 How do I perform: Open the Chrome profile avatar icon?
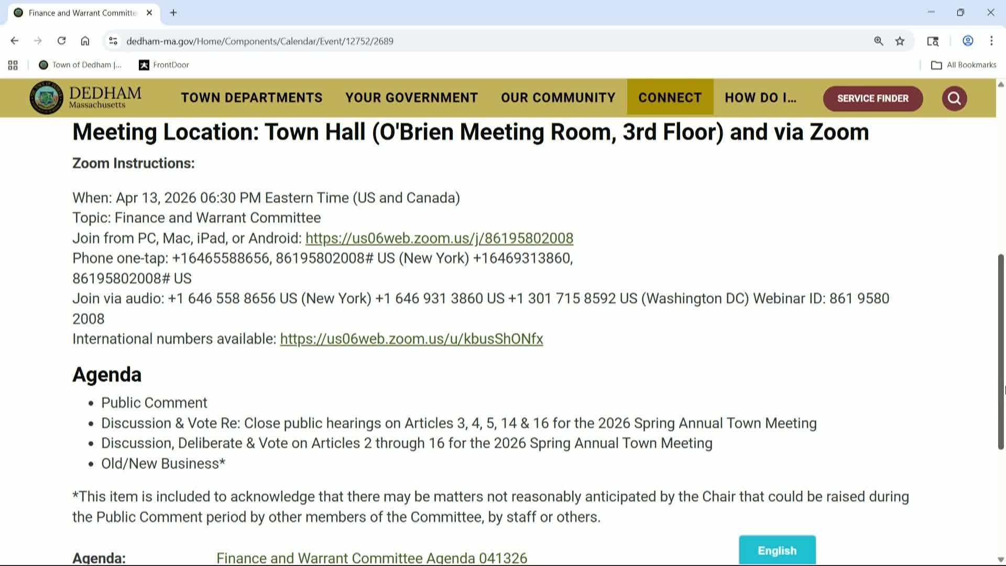click(x=967, y=41)
